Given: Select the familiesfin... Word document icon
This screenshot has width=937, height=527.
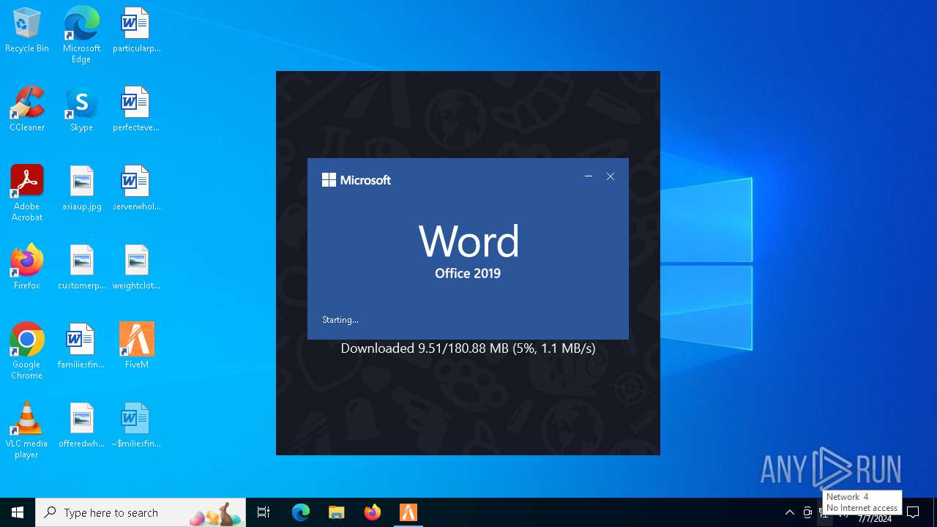Looking at the screenshot, I should 81,347.
